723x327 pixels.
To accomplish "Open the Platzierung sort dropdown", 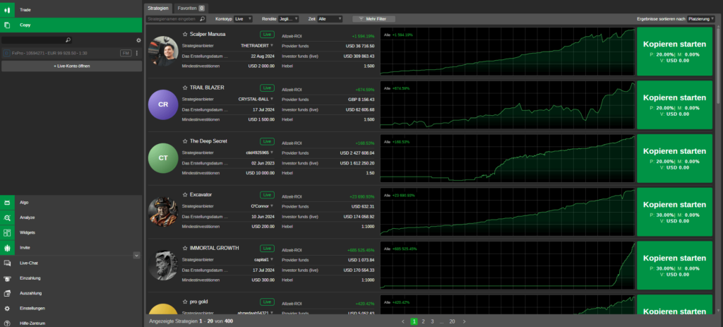I will 701,19.
